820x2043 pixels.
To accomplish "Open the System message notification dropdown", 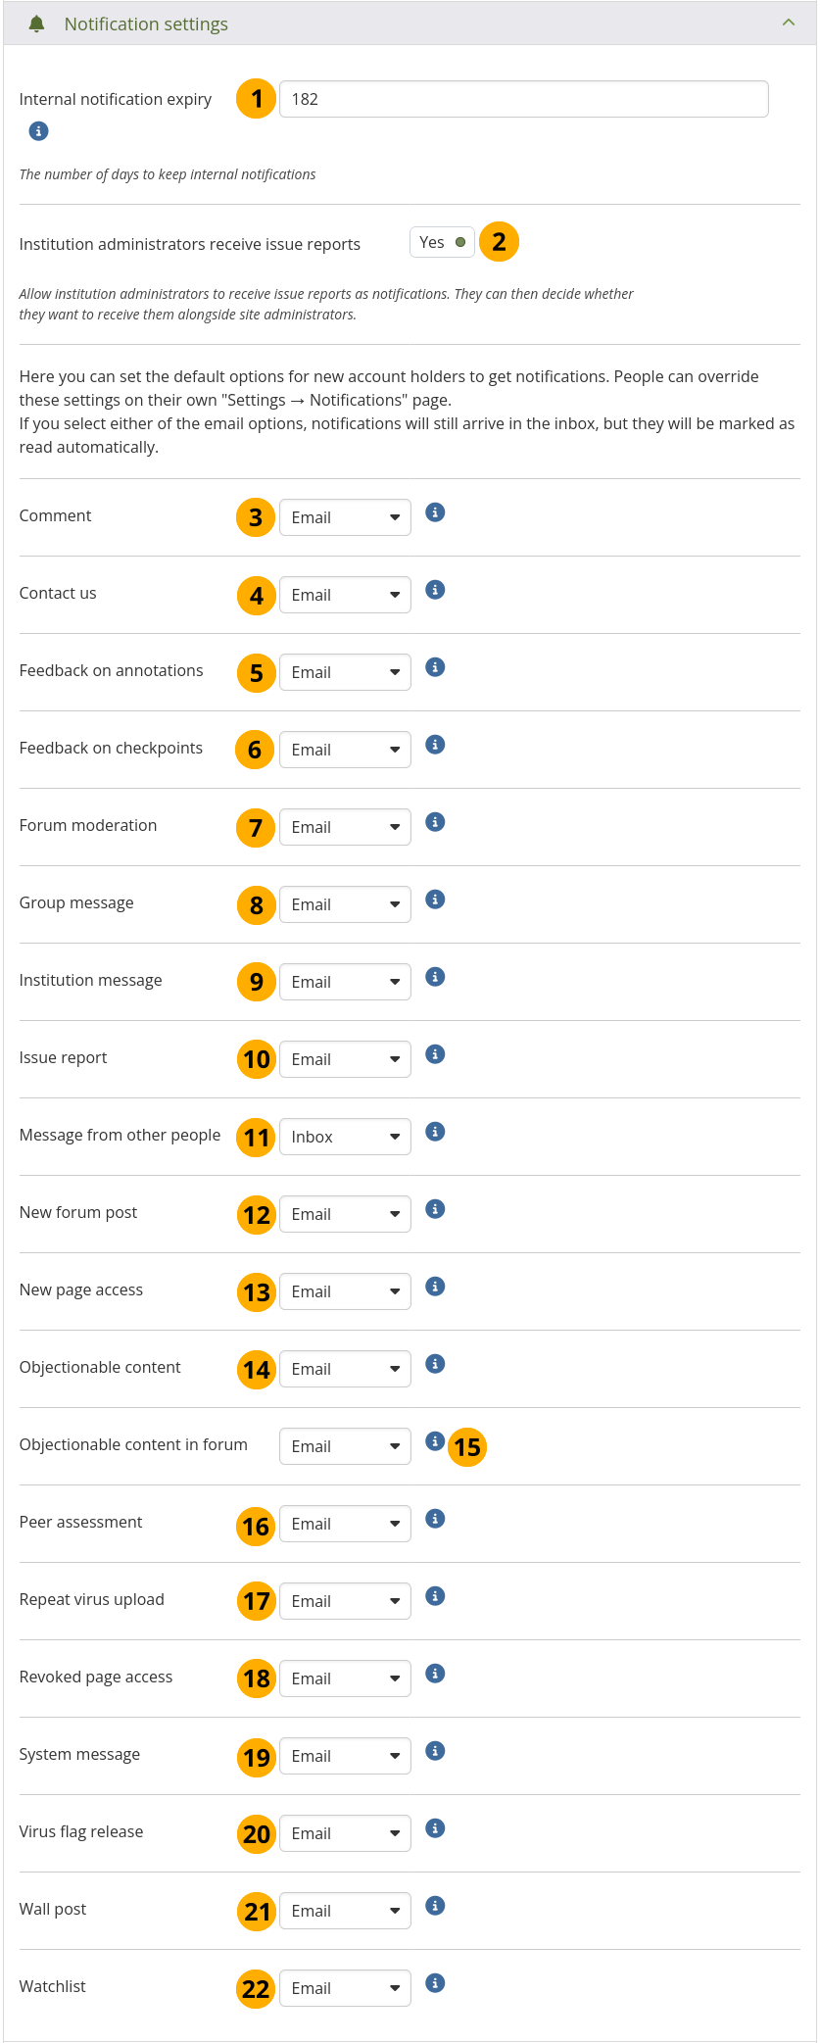I will (x=345, y=1756).
